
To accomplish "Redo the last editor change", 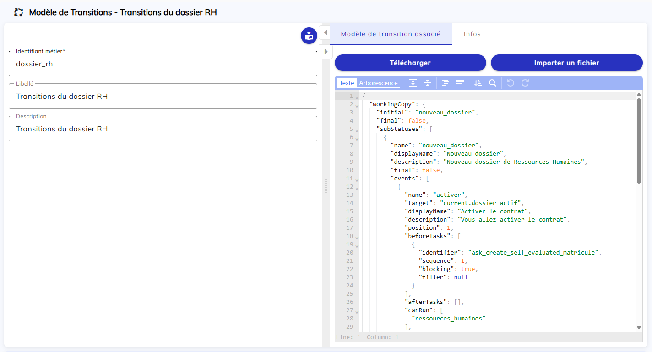I will (525, 83).
